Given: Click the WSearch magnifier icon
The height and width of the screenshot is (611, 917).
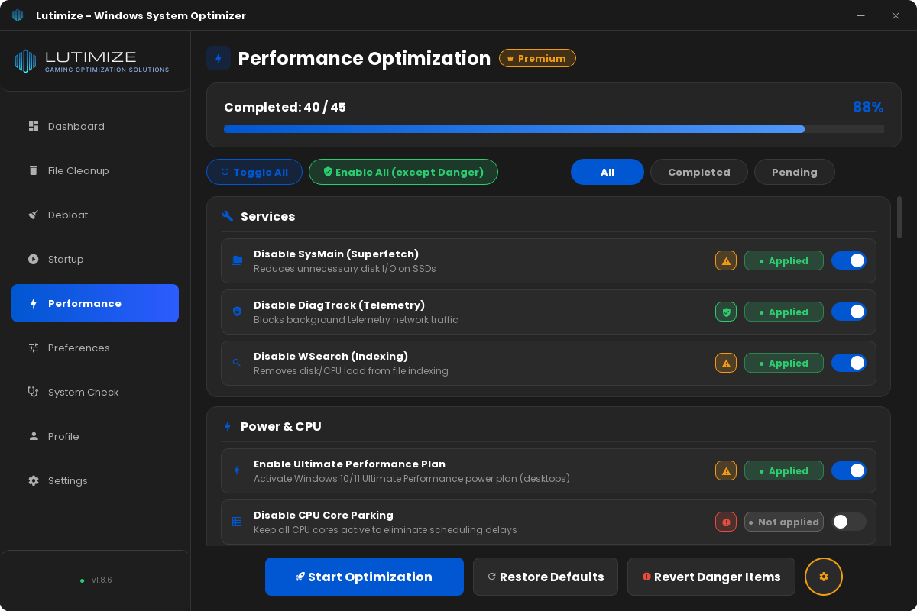Looking at the screenshot, I should point(237,363).
